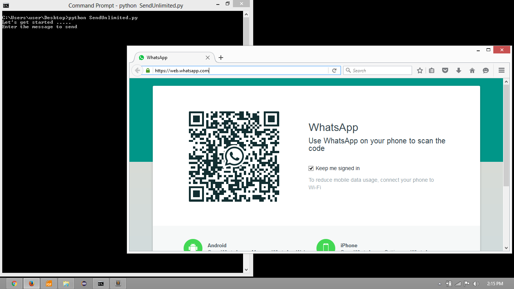Close the Firefox window
This screenshot has width=514, height=289.
(x=502, y=50)
